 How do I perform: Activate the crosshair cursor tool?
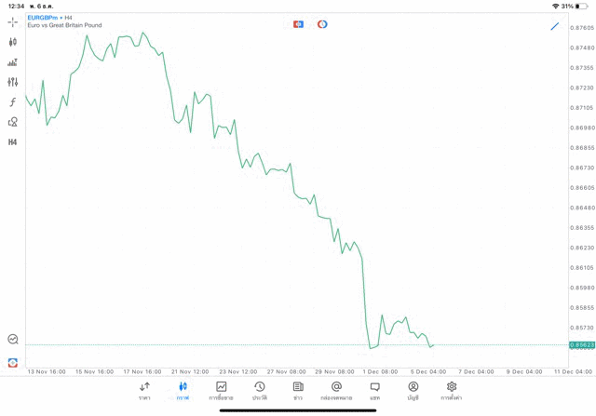pos(12,21)
